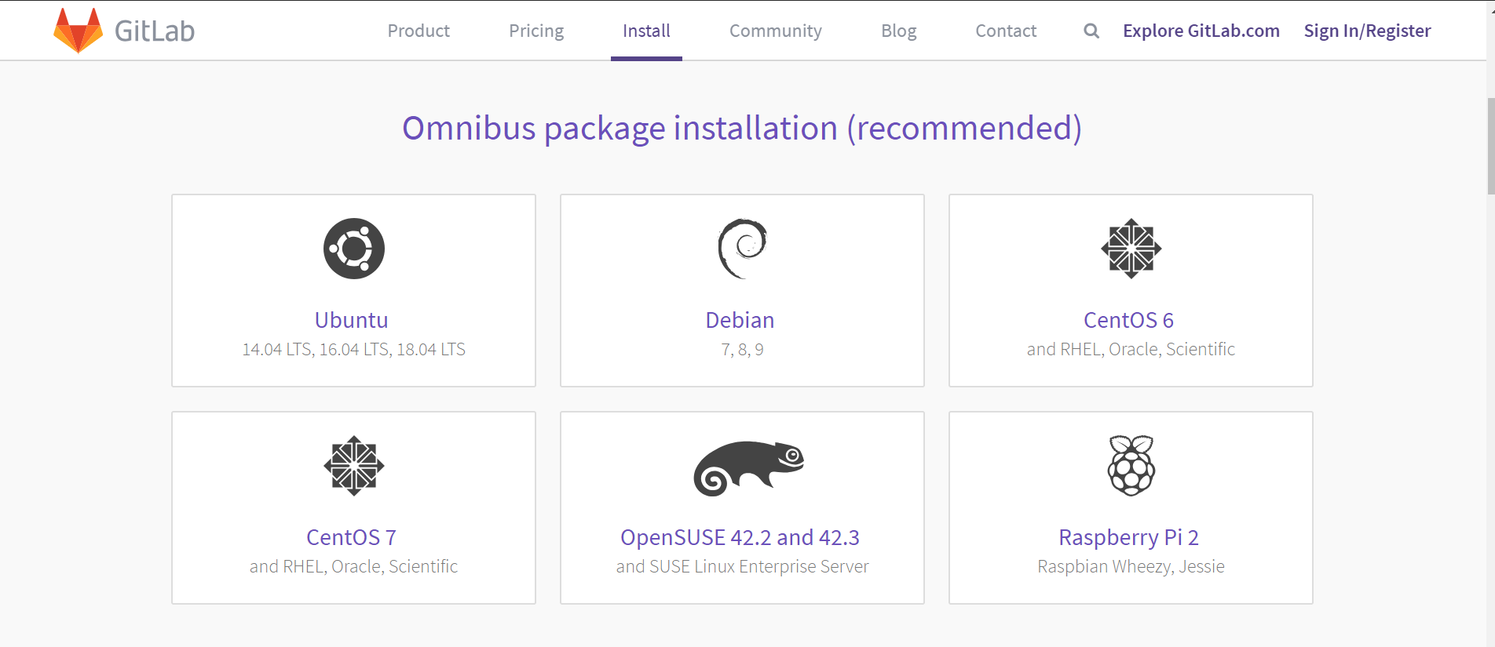Click Sign In/Register link
The height and width of the screenshot is (647, 1495).
click(x=1368, y=31)
